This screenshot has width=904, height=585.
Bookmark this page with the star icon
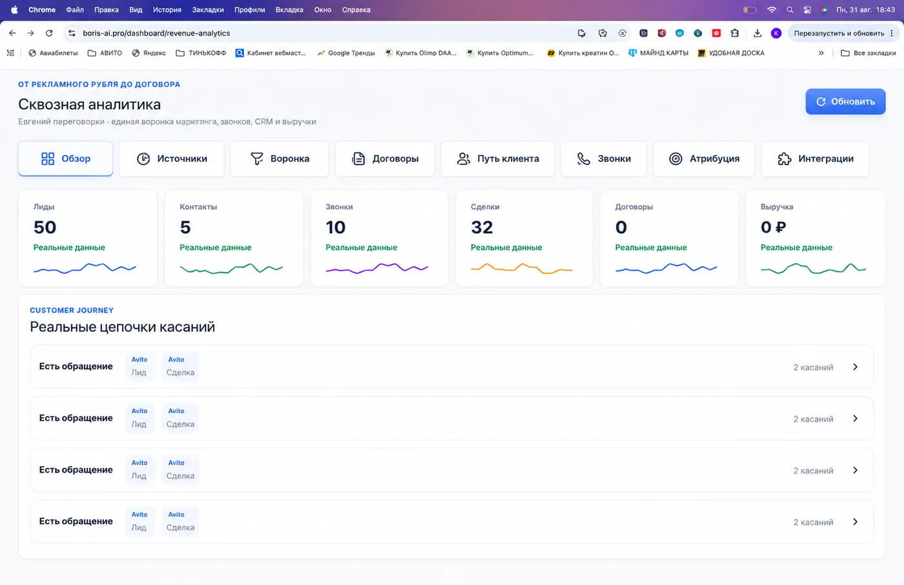coord(602,33)
